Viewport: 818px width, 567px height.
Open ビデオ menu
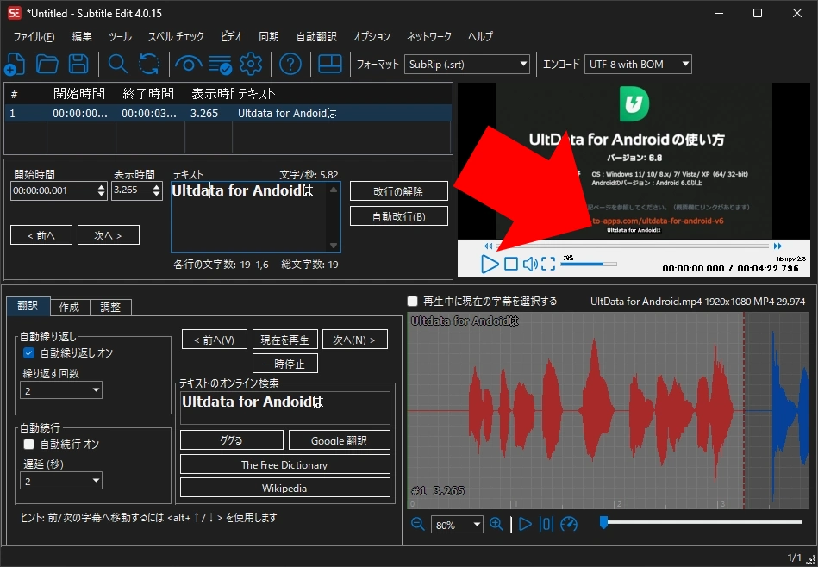pos(231,36)
